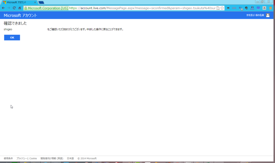275x163 pixels.
Task: Open the Evernote elephant extension icon
Action: click(x=246, y=8)
